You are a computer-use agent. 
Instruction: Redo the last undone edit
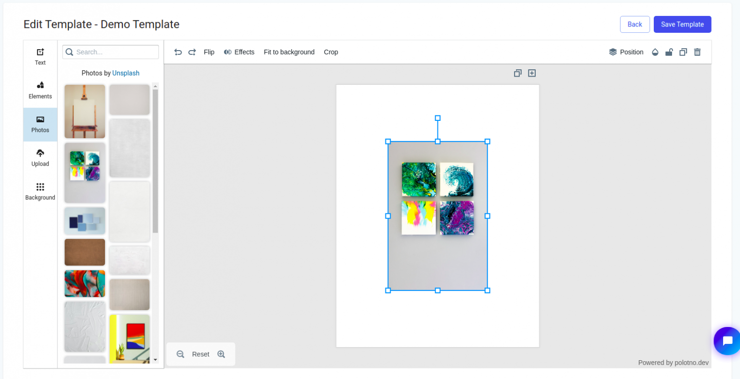pos(192,52)
